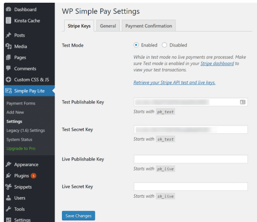Click the sk_test code hint
This screenshot has height=222, width=257.
coord(166,139)
